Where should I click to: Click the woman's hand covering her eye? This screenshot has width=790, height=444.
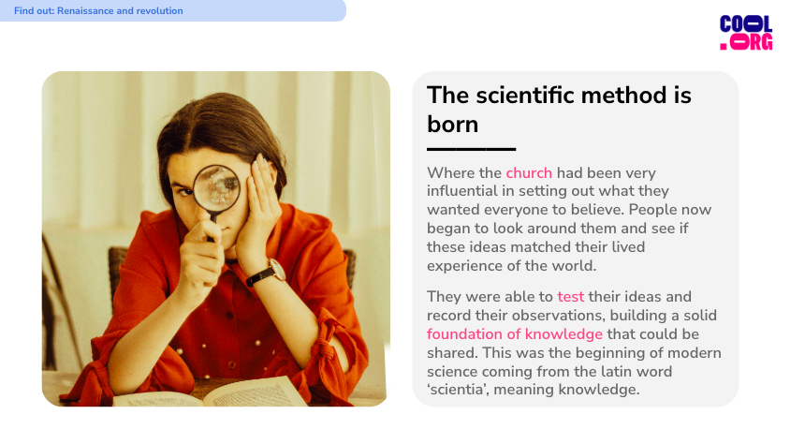tap(258, 207)
